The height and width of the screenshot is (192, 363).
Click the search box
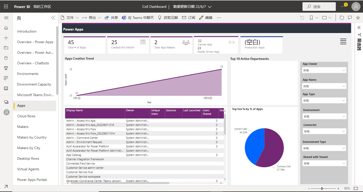319,7
